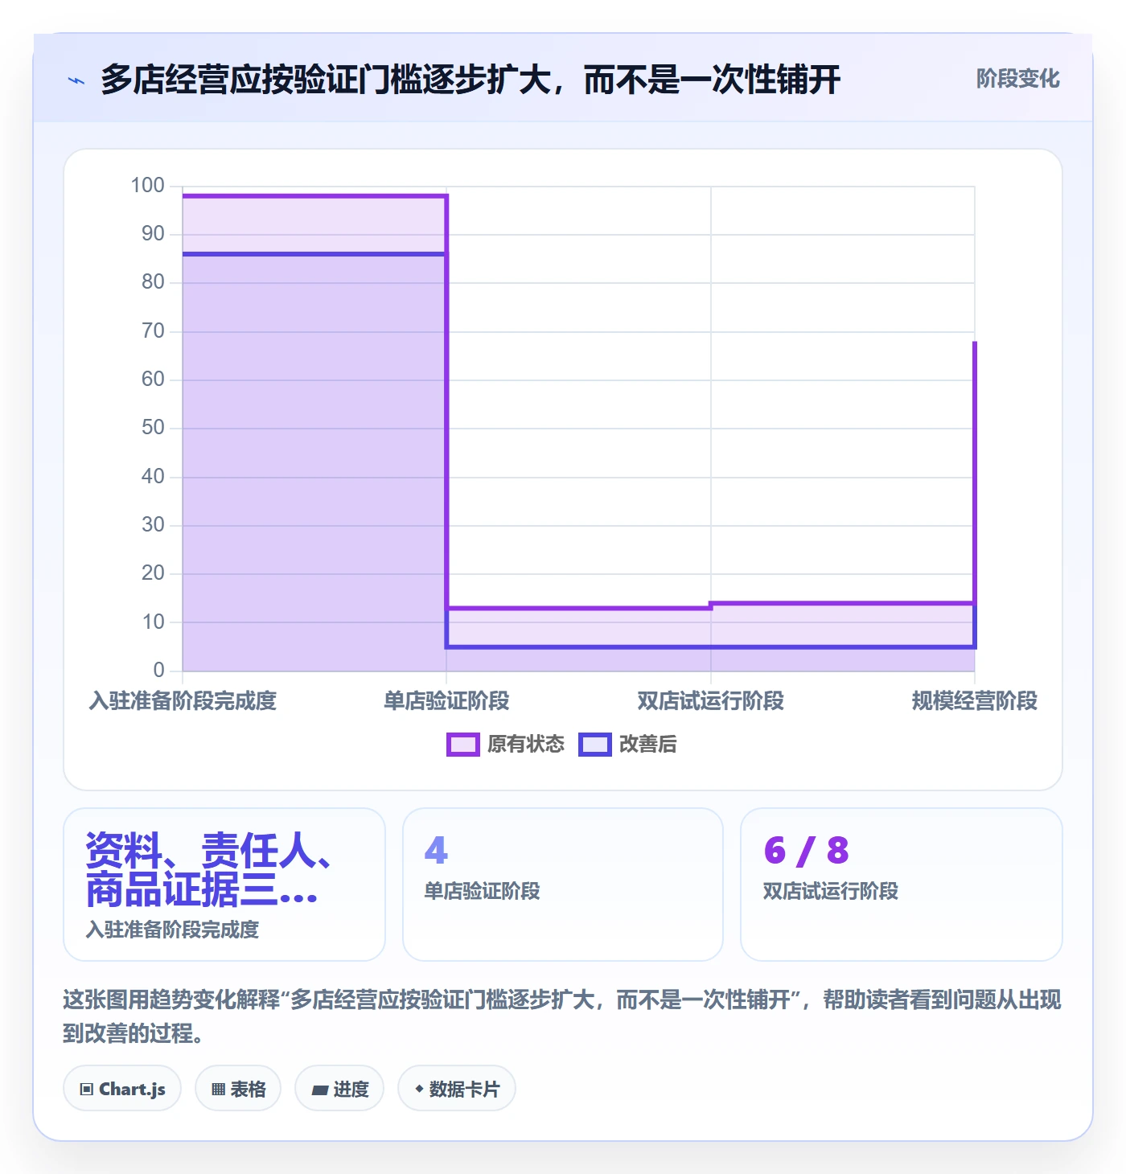This screenshot has width=1126, height=1174.
Task: Open the 入驻准备阶段完成度 data card
Action: [224, 885]
